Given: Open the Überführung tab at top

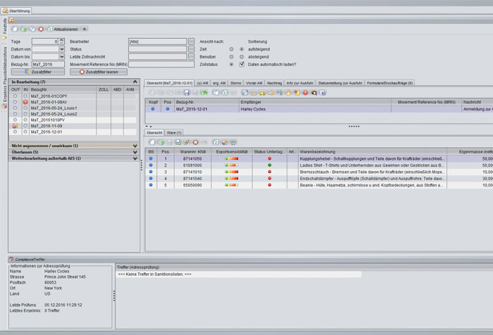Looking at the screenshot, I should click(16, 11).
